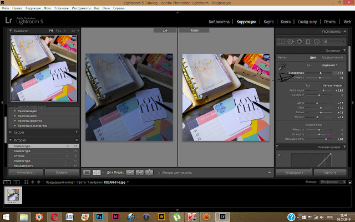Open the Файл menu
Viewport: 355px width, 222px height.
tap(5, 8)
